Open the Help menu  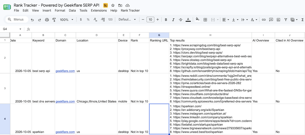(114, 10)
